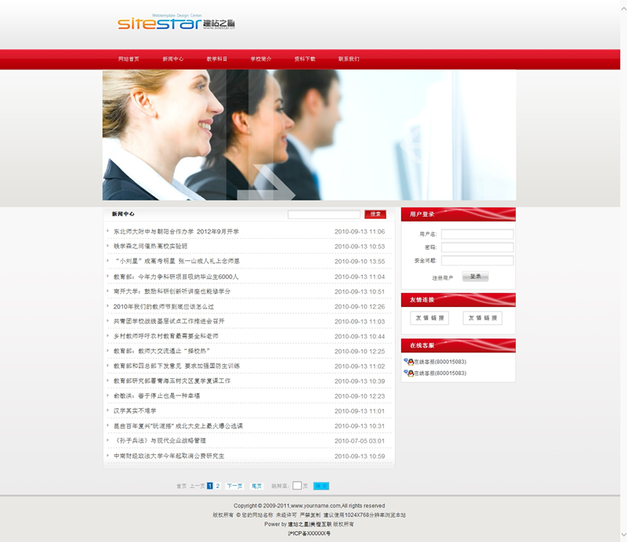Viewport: 627px width, 542px height.
Task: Open 联系我们 navigation item
Action: click(x=349, y=59)
